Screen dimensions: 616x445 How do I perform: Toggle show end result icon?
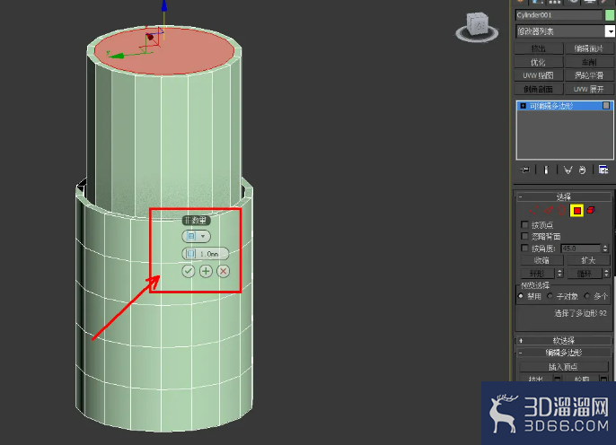(546, 170)
